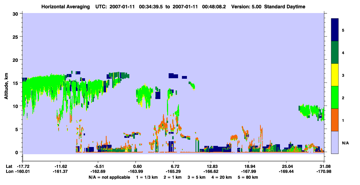Click the dark blue colorbar segment labeled 5

point(335,30)
